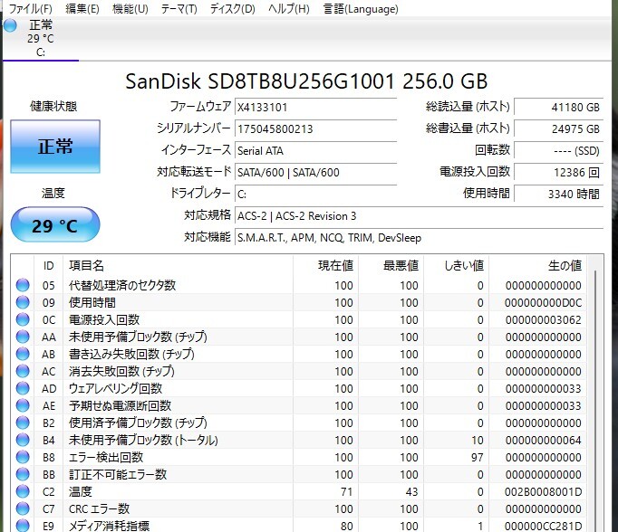Click the しきい値 column header
The width and height of the screenshot is (618, 532).
[x=457, y=266]
